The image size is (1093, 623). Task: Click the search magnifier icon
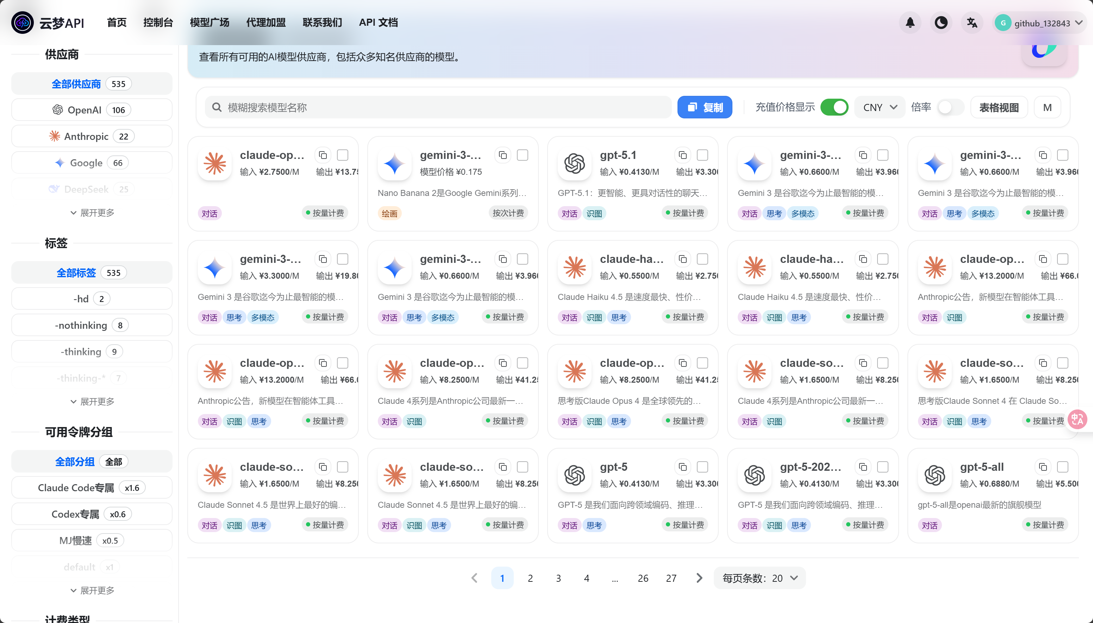click(x=217, y=107)
